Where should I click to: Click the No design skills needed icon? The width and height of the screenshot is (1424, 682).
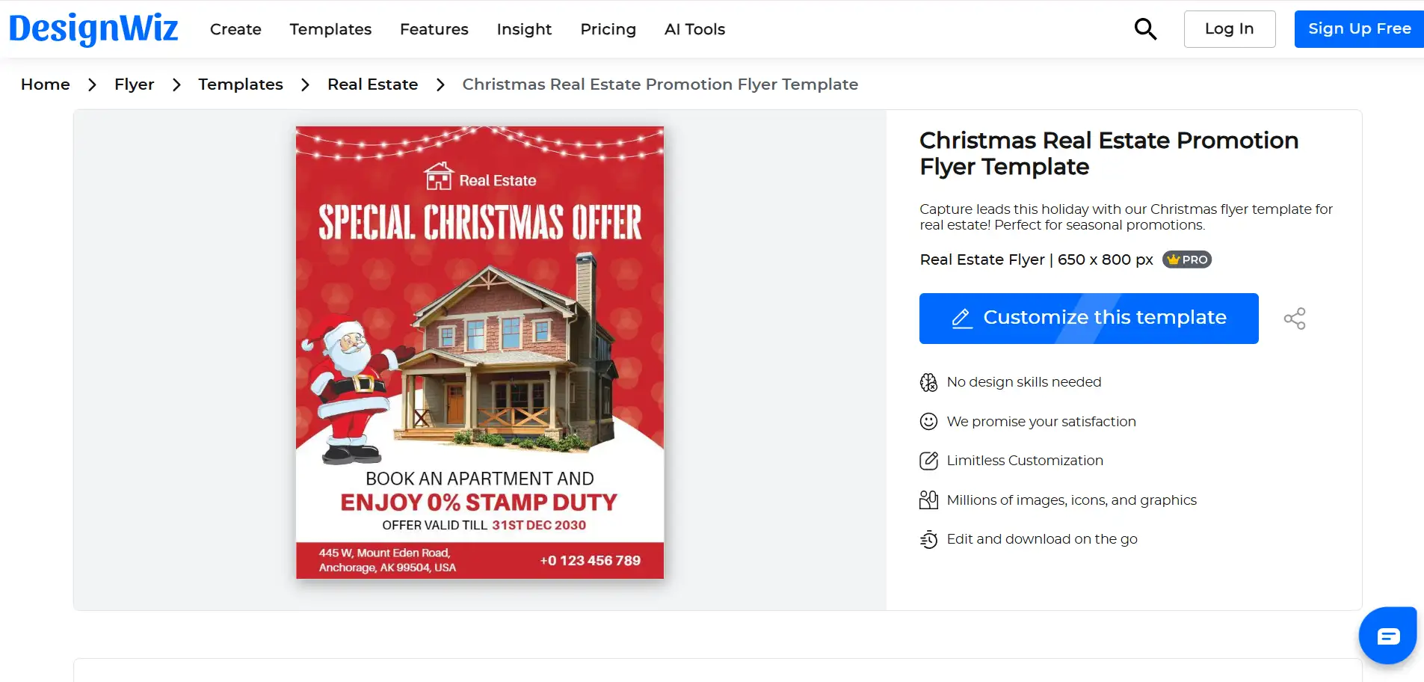click(x=928, y=382)
